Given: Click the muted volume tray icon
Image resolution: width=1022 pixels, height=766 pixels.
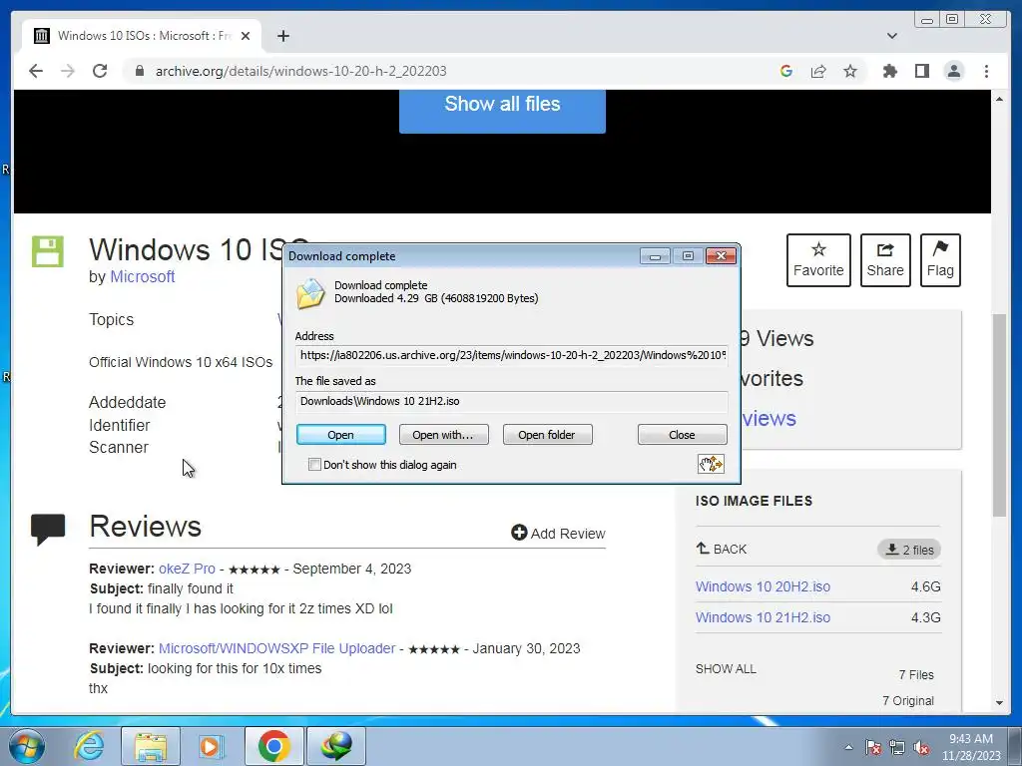Looking at the screenshot, I should click(x=921, y=747).
